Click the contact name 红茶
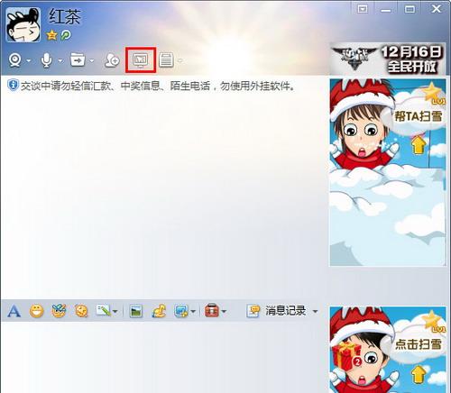The height and width of the screenshot is (393, 451). pyautogui.click(x=65, y=16)
